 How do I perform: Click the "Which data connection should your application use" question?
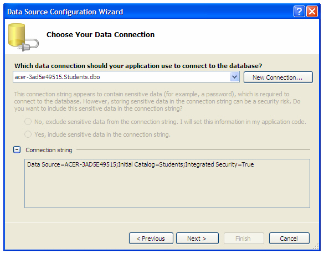[x=138, y=66]
